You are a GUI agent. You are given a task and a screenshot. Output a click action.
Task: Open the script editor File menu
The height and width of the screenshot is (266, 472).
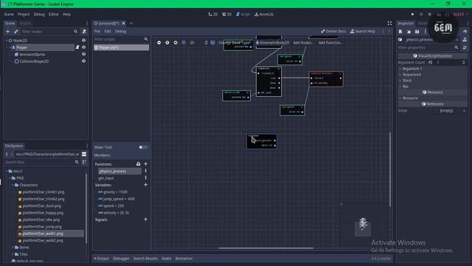click(x=97, y=31)
